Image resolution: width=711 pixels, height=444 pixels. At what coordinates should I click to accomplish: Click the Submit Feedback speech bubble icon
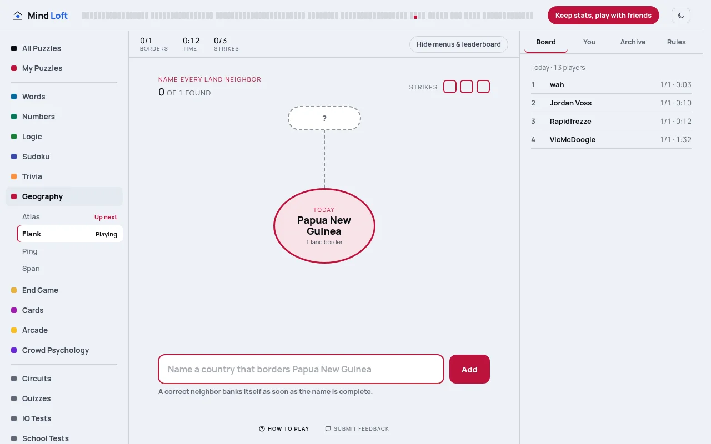coord(328,428)
